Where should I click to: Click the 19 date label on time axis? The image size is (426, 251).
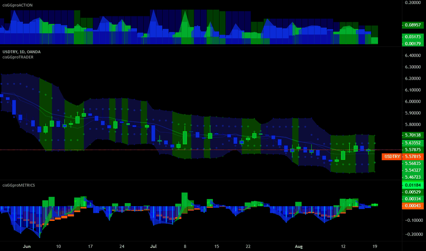click(375, 246)
